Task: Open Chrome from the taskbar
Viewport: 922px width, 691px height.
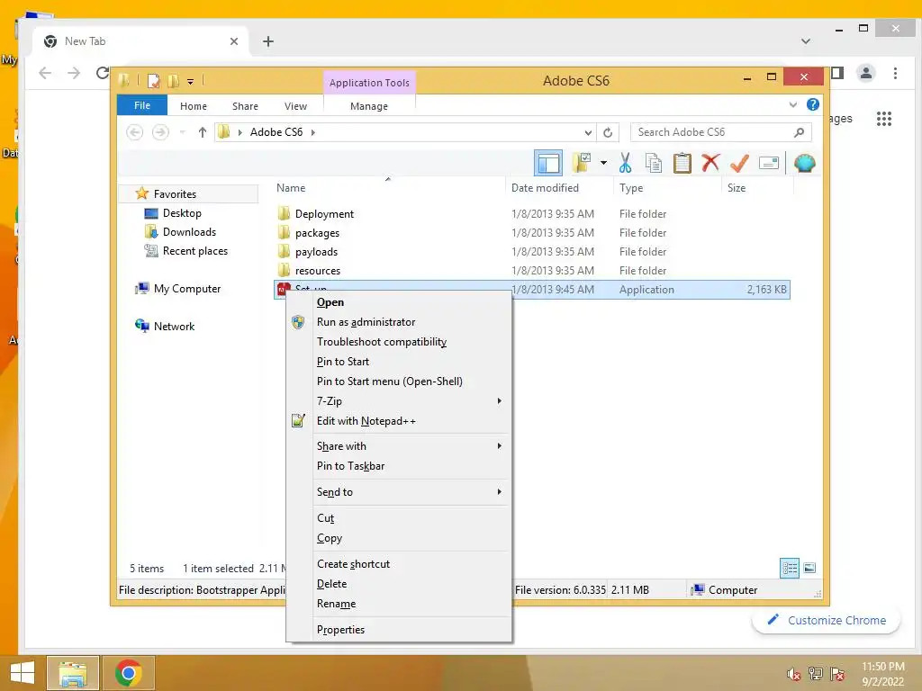Action: pos(129,673)
